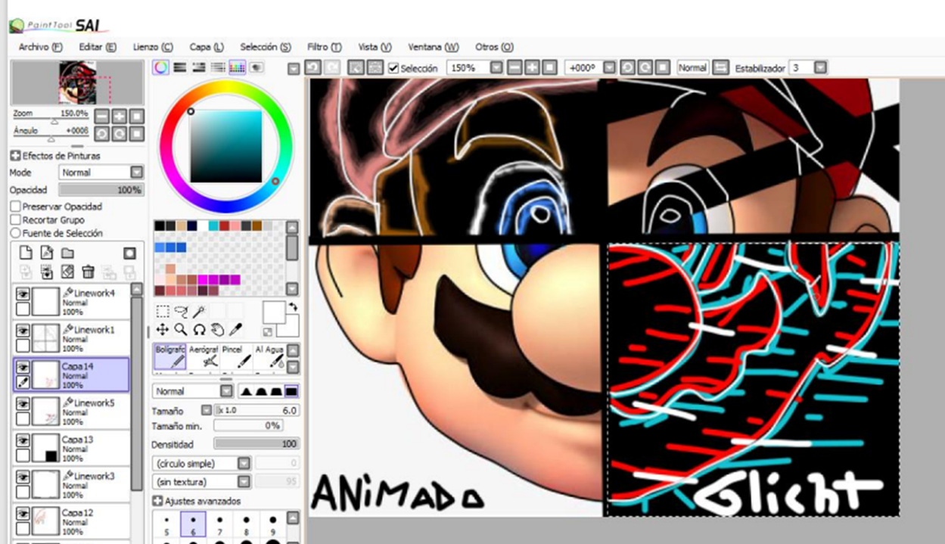
Task: Delete the selected layer with trash icon
Action: point(88,271)
